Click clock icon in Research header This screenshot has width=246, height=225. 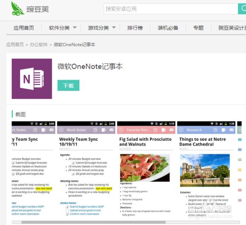[x=215, y=130]
